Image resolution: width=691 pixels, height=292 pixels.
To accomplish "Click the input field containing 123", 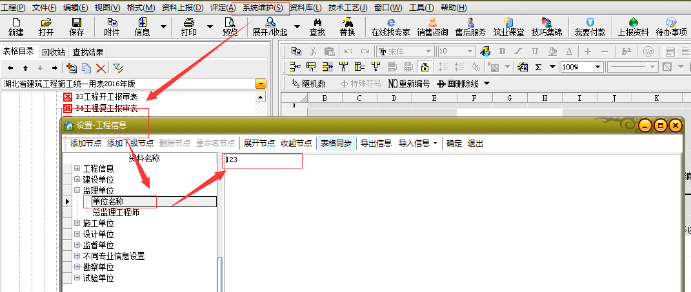I will pos(262,160).
